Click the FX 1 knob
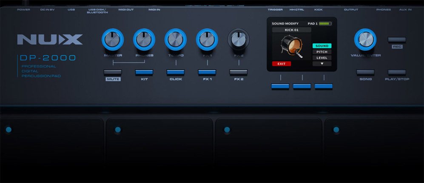The image size is (424, 183). coord(207,39)
